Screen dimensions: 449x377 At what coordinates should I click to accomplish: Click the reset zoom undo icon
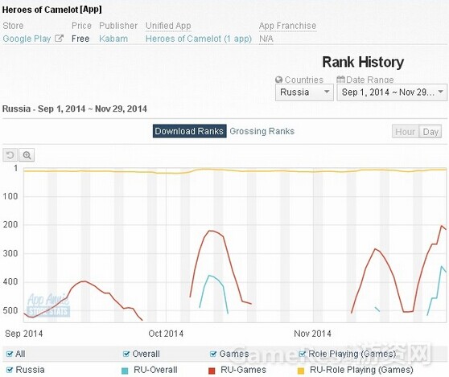pos(10,155)
